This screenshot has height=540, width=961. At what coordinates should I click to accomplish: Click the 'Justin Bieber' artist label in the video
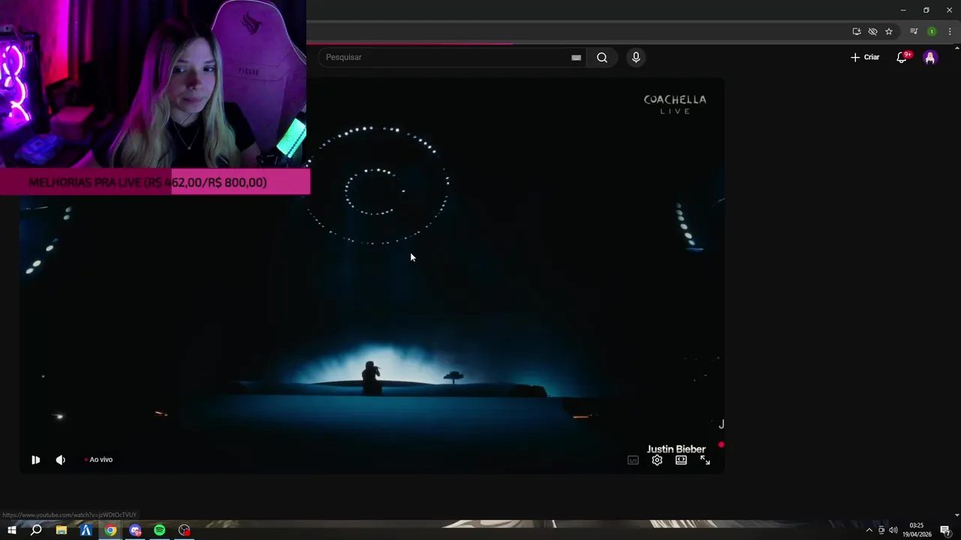coord(676,449)
